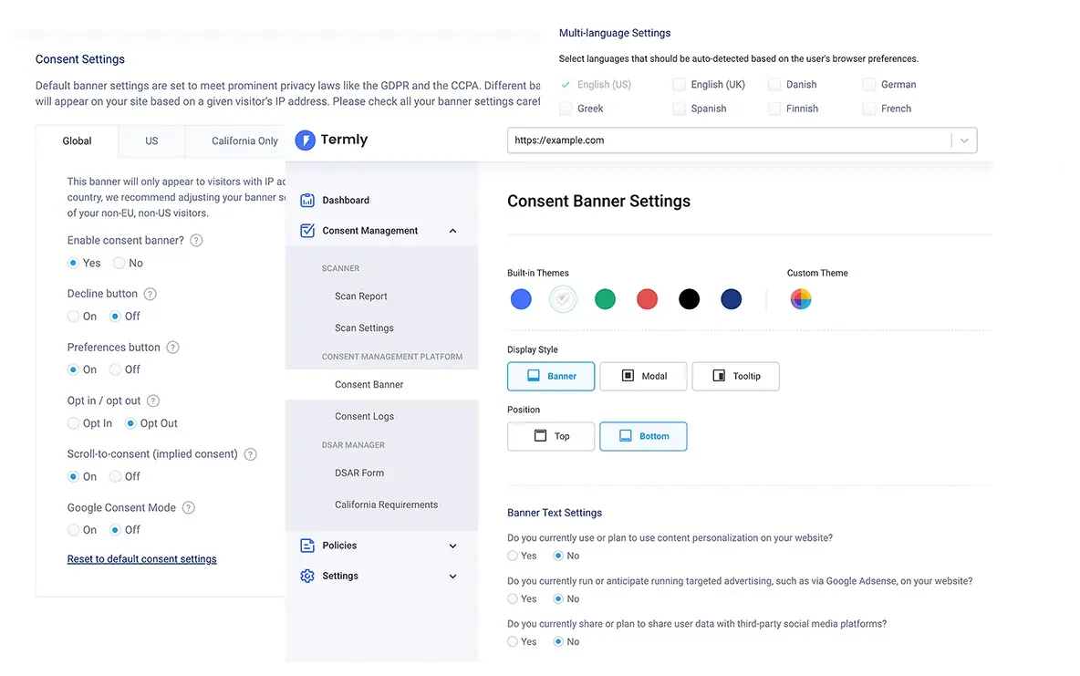The image size is (1080, 676).
Task: Open help icon next to Preferences button
Action: click(x=173, y=348)
